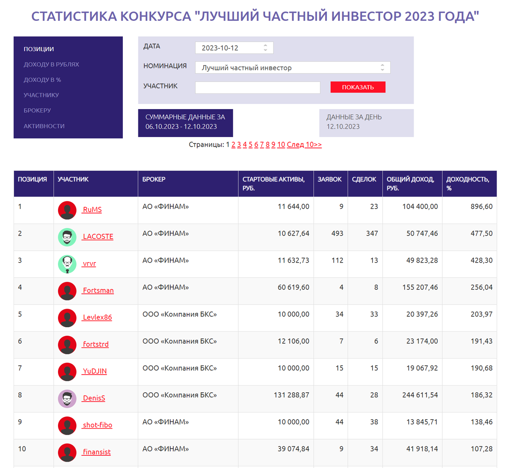Click the vrvr green avatar icon
This screenshot has height=468, width=508.
(x=67, y=264)
